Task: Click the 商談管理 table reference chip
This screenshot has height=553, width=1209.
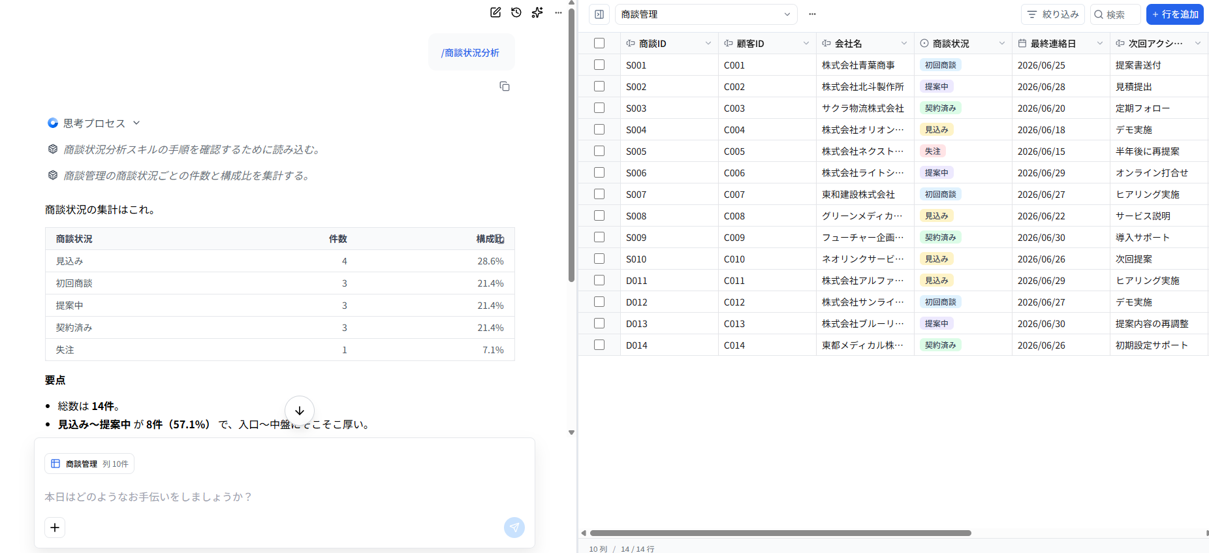Action: tap(89, 464)
